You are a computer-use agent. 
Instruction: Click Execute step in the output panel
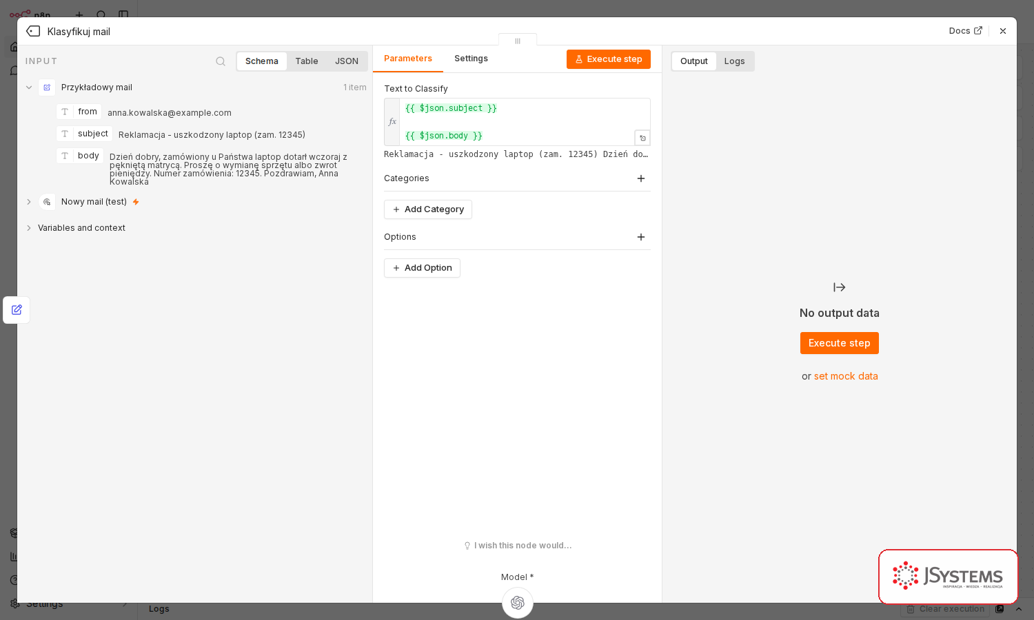click(x=840, y=343)
